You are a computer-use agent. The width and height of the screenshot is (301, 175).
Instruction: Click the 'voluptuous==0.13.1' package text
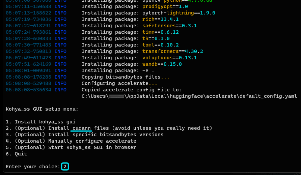(169, 58)
